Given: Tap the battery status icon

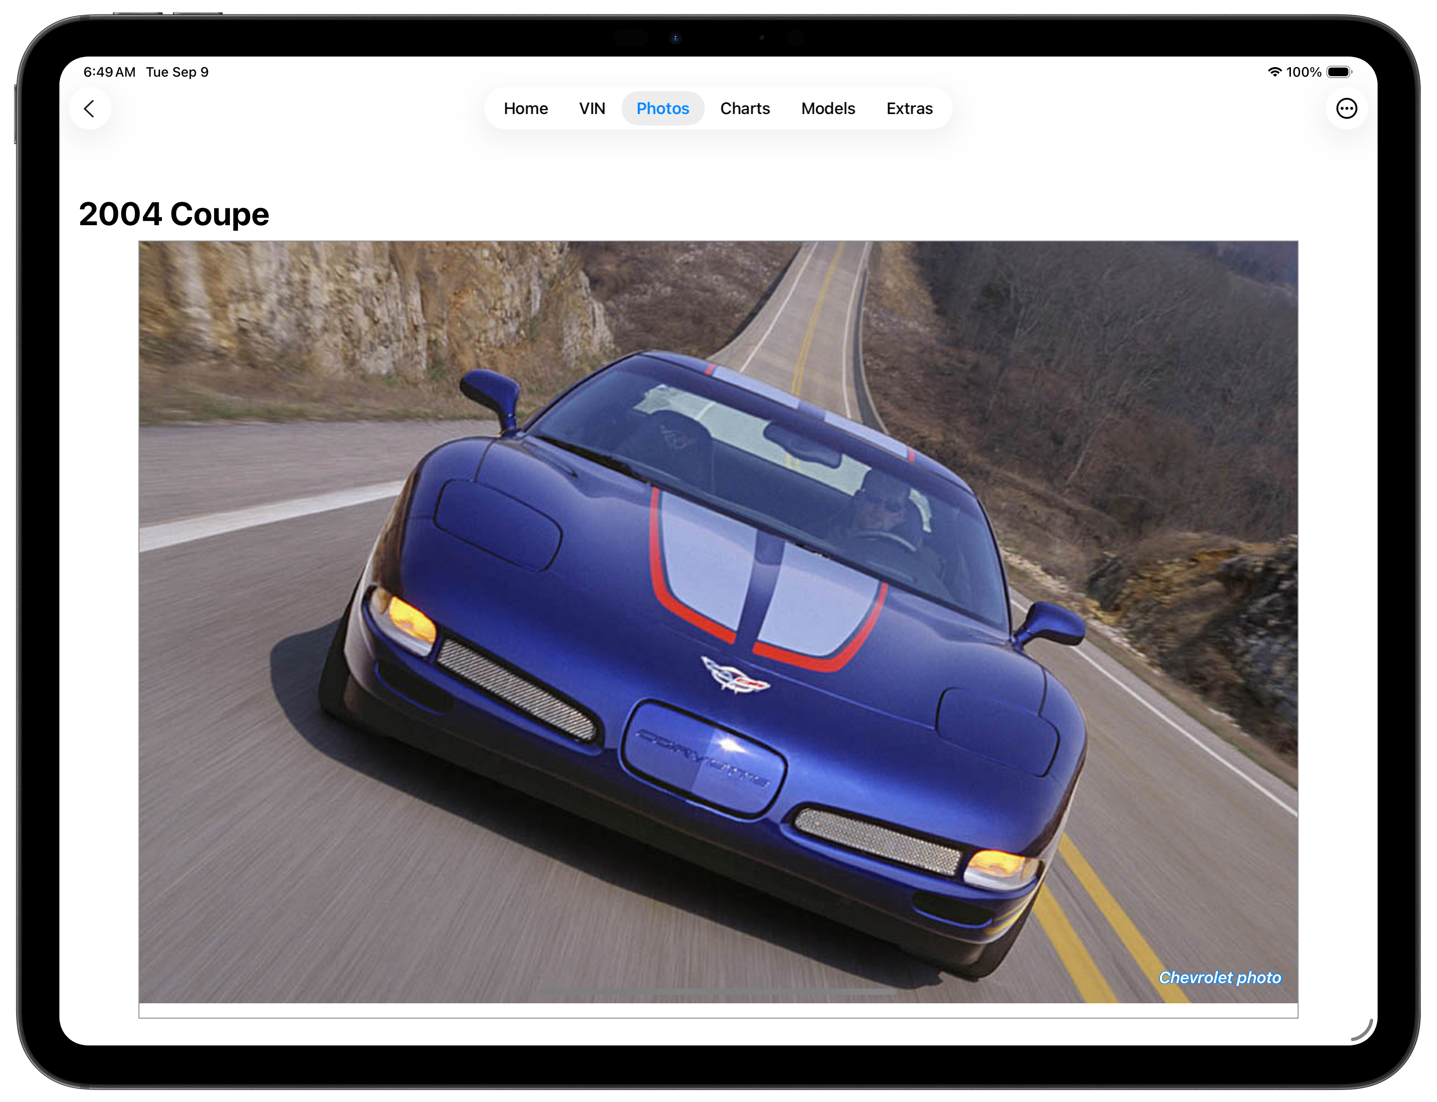Looking at the screenshot, I should [x=1339, y=72].
